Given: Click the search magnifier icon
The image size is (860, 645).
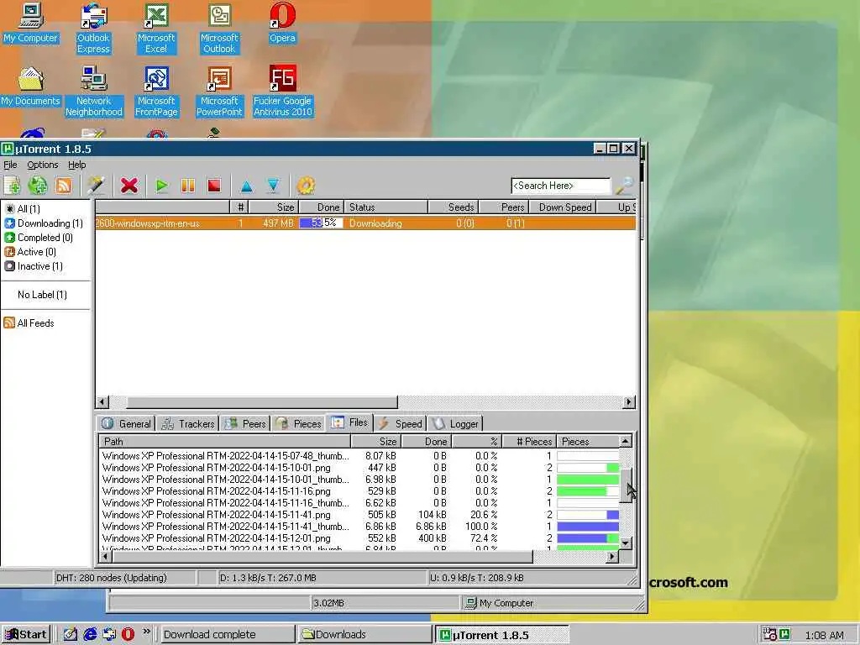Looking at the screenshot, I should pos(624,186).
